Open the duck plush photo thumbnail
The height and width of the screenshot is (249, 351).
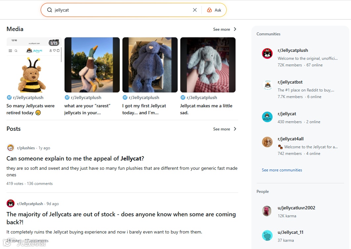[92, 65]
